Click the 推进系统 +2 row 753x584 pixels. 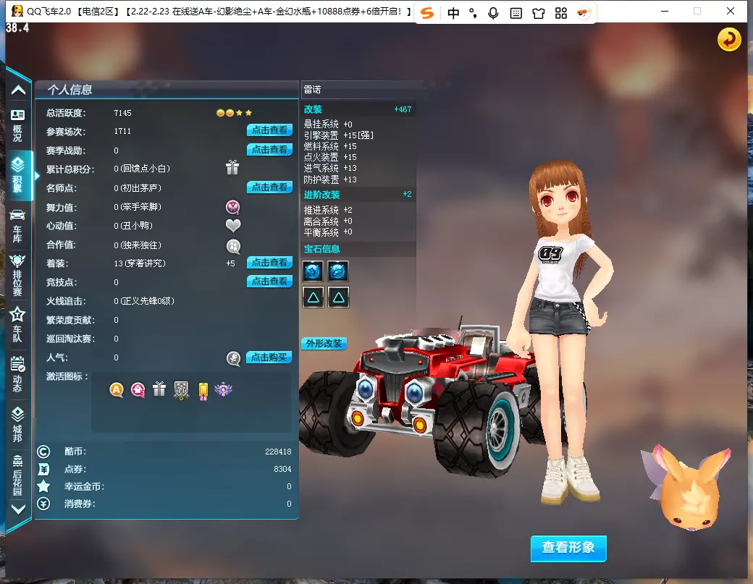(328, 210)
